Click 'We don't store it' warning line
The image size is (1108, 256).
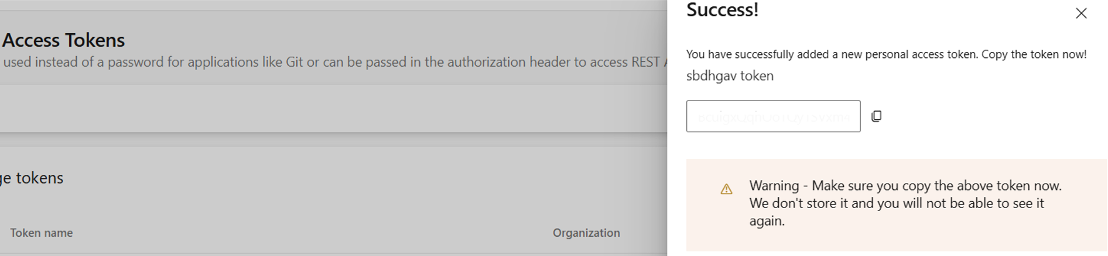896,203
